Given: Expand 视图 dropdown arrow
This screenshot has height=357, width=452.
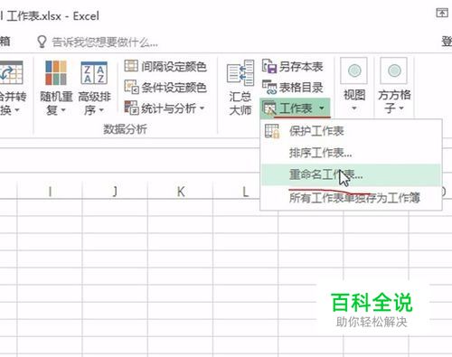Looking at the screenshot, I should tap(354, 108).
